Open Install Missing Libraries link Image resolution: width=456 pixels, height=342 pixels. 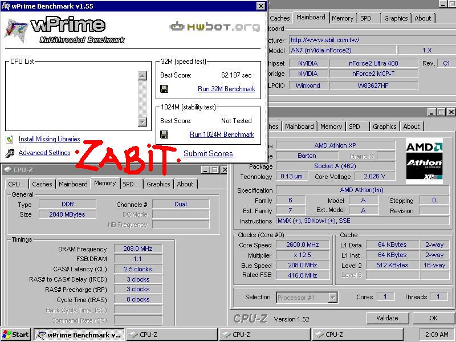coord(49,139)
